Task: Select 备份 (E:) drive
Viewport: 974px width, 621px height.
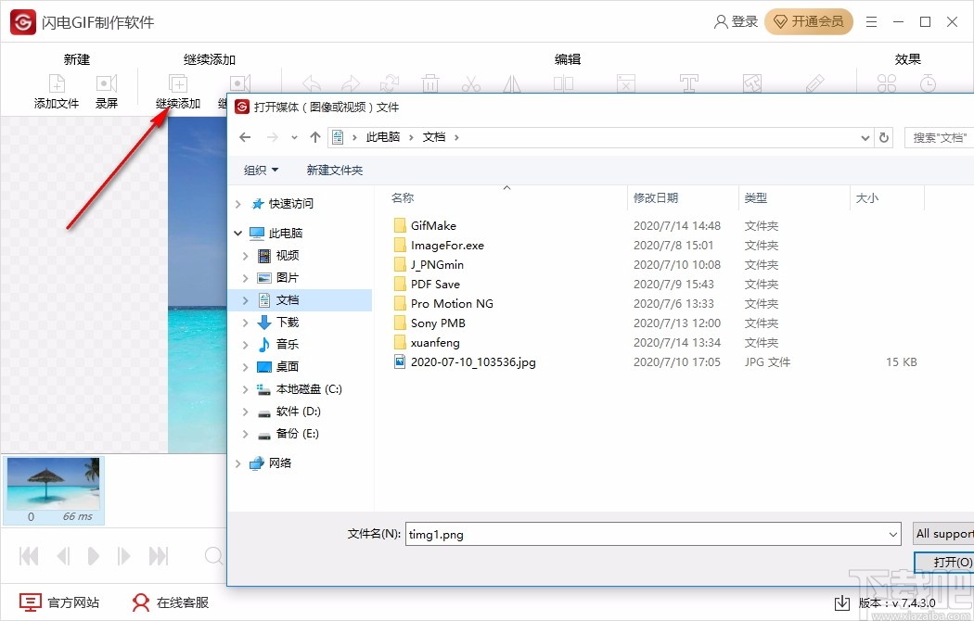Action: (x=298, y=434)
